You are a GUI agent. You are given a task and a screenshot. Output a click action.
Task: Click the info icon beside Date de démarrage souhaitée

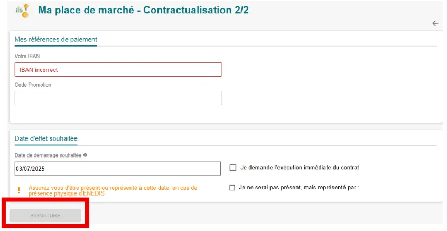pyautogui.click(x=85, y=155)
